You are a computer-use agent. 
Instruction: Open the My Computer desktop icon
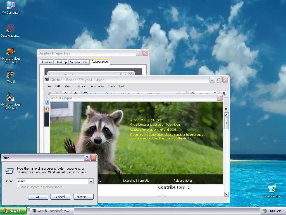[x=11, y=7]
